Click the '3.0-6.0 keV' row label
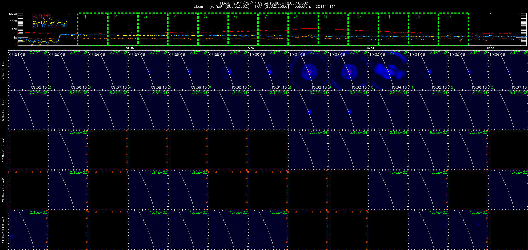 [3, 70]
